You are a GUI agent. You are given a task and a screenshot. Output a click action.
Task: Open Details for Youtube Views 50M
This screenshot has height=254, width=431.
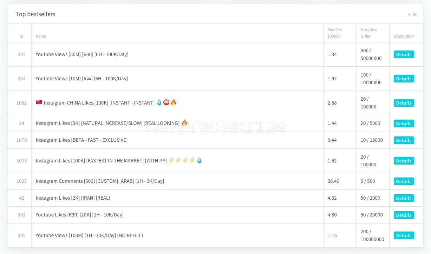tap(404, 54)
